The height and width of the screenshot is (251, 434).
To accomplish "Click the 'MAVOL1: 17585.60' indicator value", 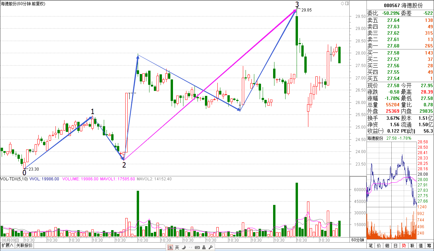I will 117,179.
